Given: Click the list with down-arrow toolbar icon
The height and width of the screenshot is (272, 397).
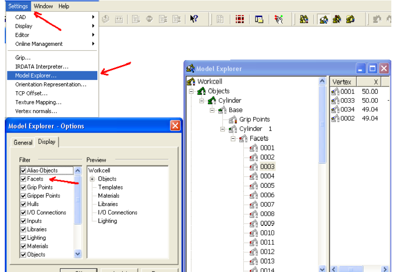Looking at the screenshot, I should [136, 19].
